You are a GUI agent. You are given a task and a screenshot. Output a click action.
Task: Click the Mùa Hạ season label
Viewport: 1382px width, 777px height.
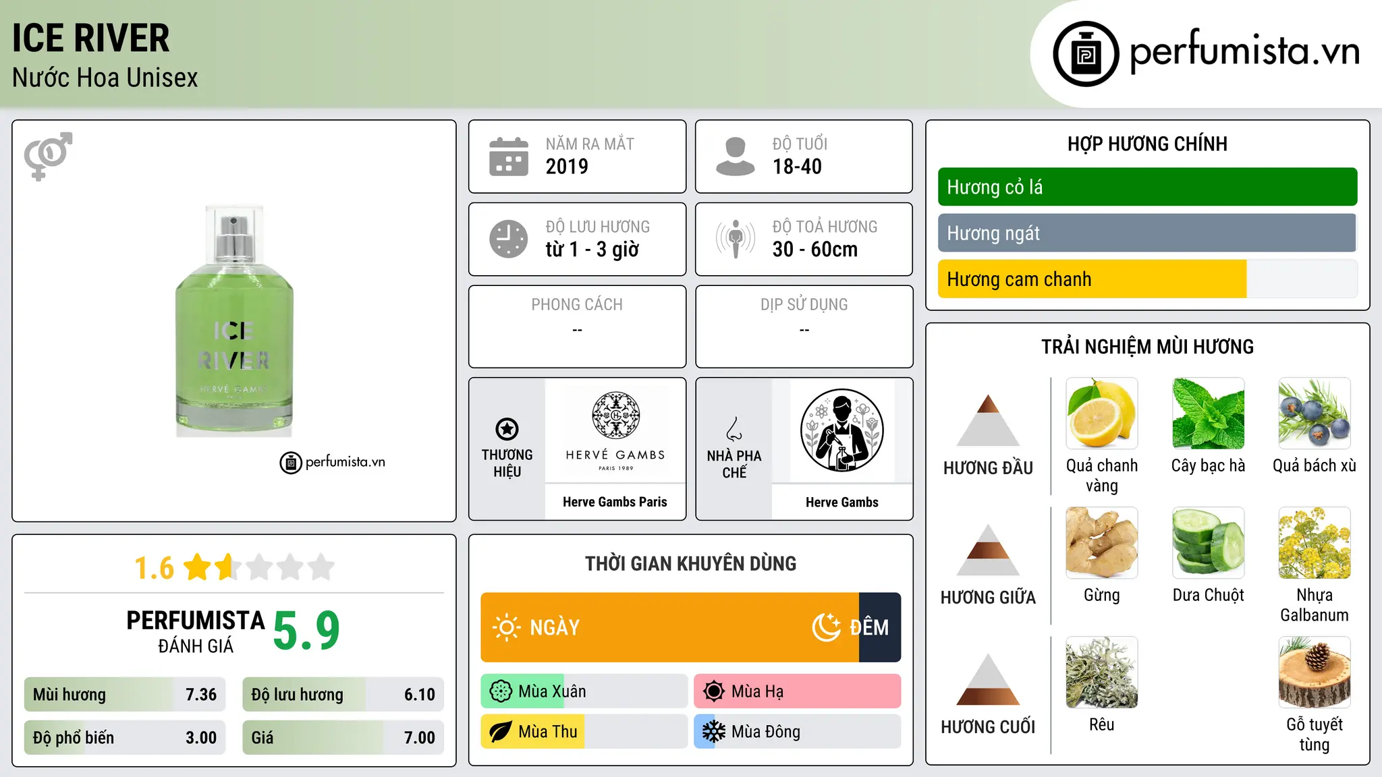[x=758, y=691]
